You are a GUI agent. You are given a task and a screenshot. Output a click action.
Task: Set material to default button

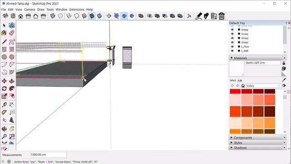click(x=284, y=74)
